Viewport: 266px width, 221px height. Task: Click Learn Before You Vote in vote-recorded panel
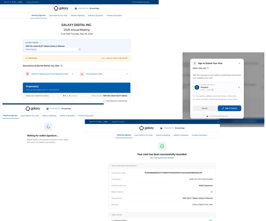click(144, 135)
